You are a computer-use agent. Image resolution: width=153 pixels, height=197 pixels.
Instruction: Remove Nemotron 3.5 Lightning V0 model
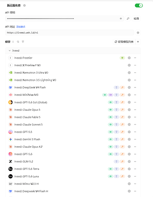[x=135, y=80]
